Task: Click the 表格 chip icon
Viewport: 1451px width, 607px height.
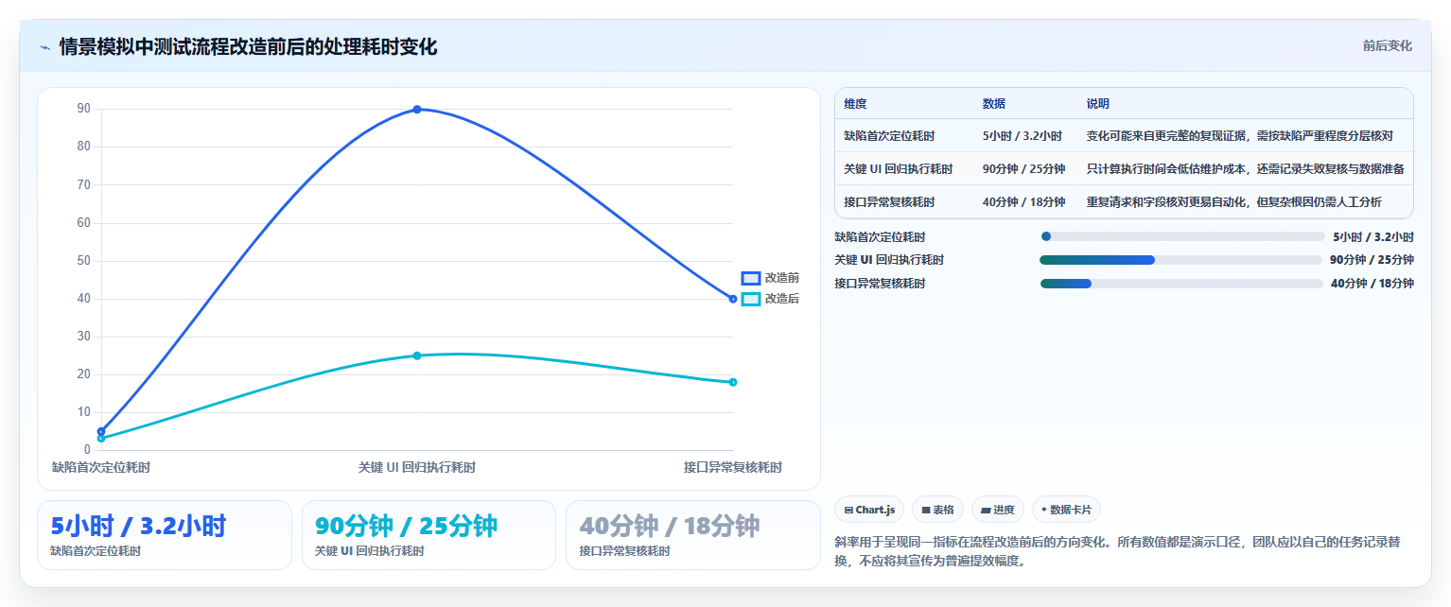Action: click(926, 511)
